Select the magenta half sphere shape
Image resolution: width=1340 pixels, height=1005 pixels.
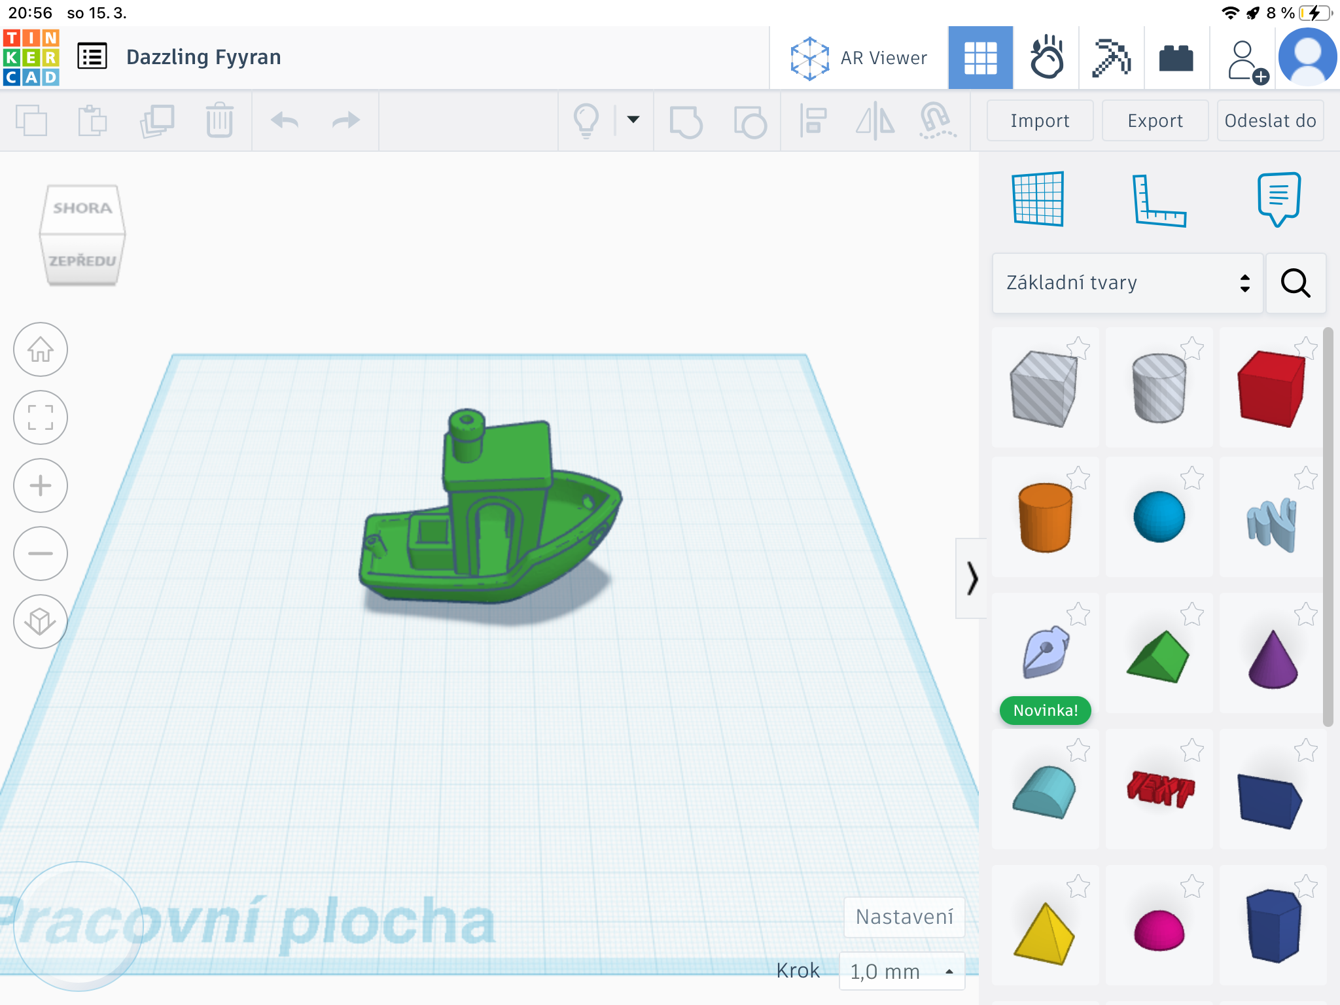pyautogui.click(x=1159, y=930)
